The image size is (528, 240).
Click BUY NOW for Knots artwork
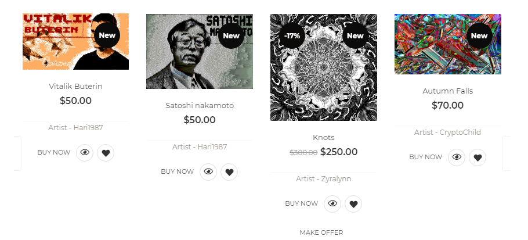pos(301,203)
